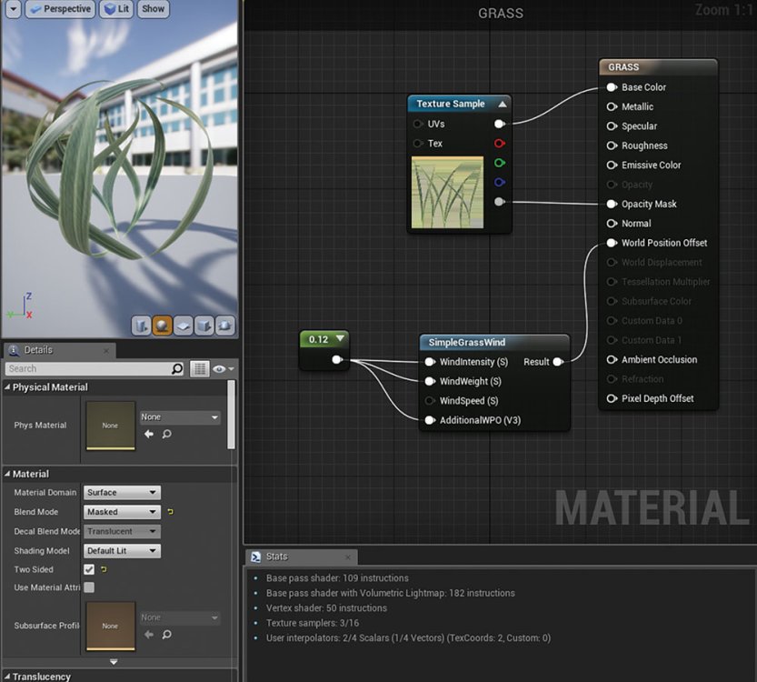Click the Texture Sample blue channel output pin
Viewport: 757px width, 682px height.
pyautogui.click(x=500, y=182)
